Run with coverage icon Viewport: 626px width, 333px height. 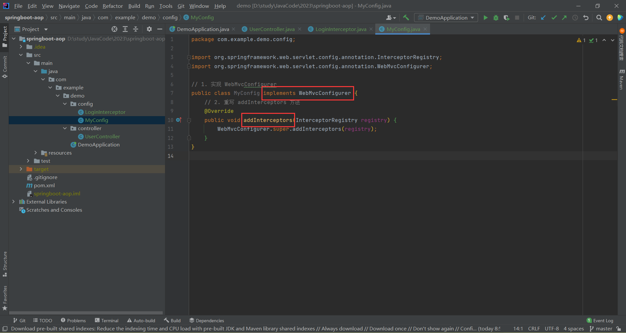pos(506,18)
